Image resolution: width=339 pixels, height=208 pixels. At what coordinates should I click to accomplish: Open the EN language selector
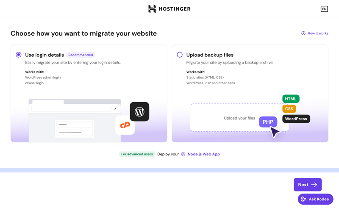324,9
